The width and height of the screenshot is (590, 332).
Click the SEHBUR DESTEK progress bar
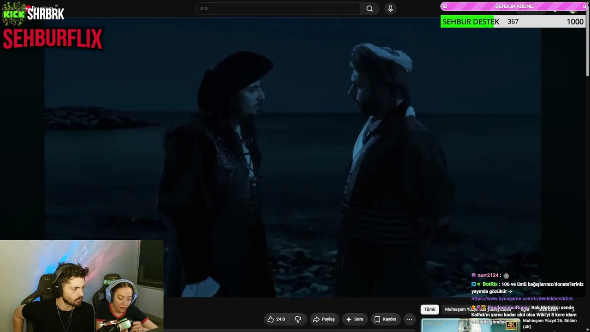[x=513, y=22]
